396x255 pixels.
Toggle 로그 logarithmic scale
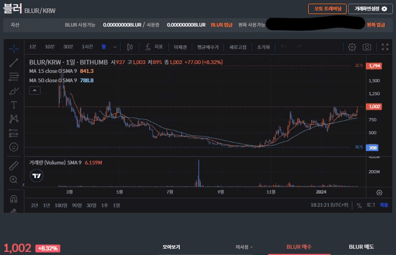pyautogui.click(x=371, y=205)
